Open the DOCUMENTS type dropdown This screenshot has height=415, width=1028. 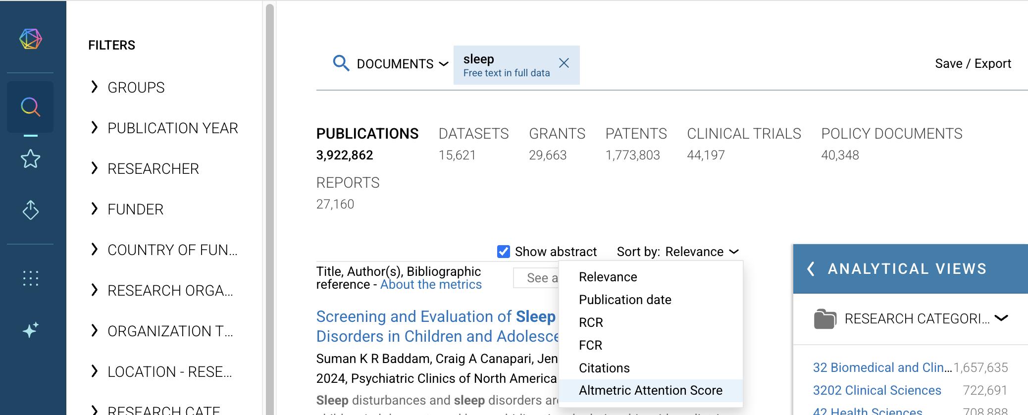click(x=402, y=64)
